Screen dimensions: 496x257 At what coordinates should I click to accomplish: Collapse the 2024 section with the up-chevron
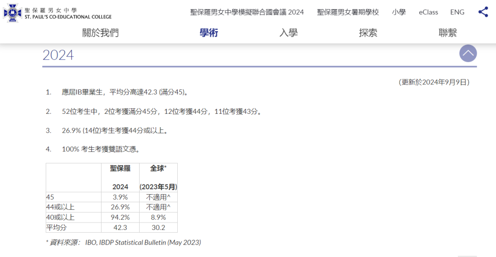[468, 54]
